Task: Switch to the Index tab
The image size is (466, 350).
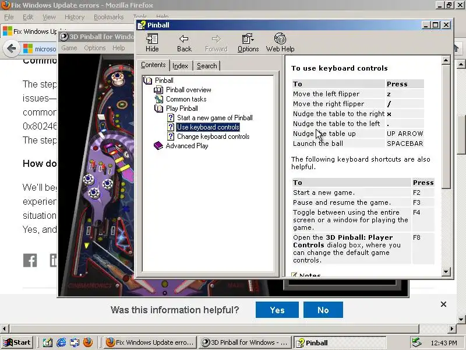Action: 180,66
